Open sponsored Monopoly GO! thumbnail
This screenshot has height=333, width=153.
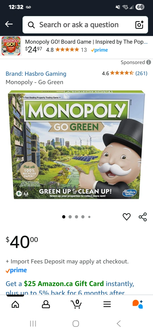(x=11, y=46)
